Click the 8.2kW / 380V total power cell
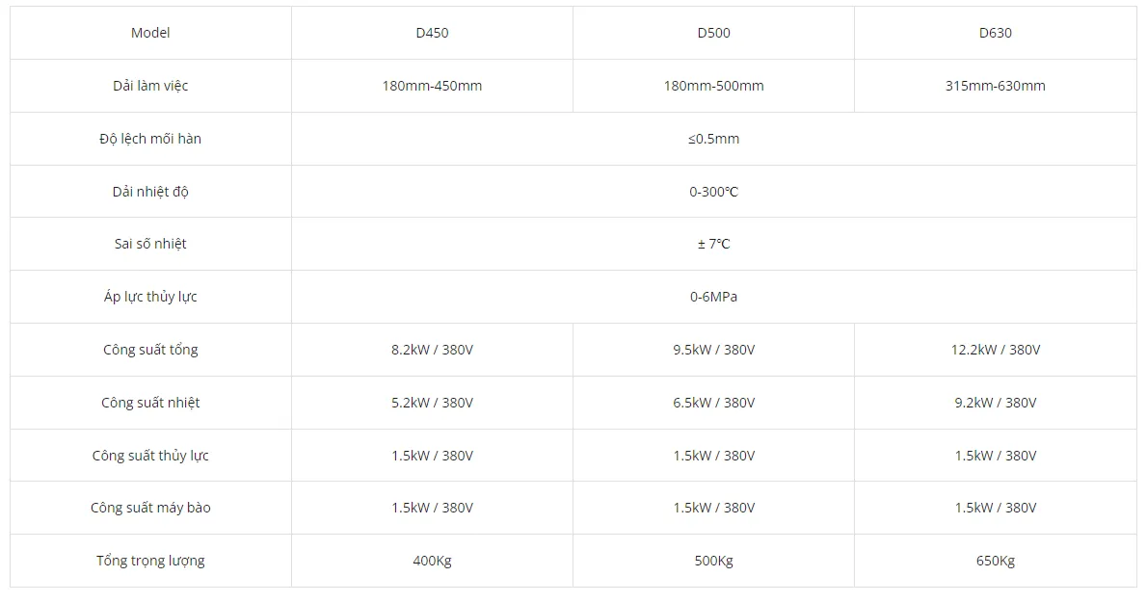The image size is (1147, 603). point(432,350)
